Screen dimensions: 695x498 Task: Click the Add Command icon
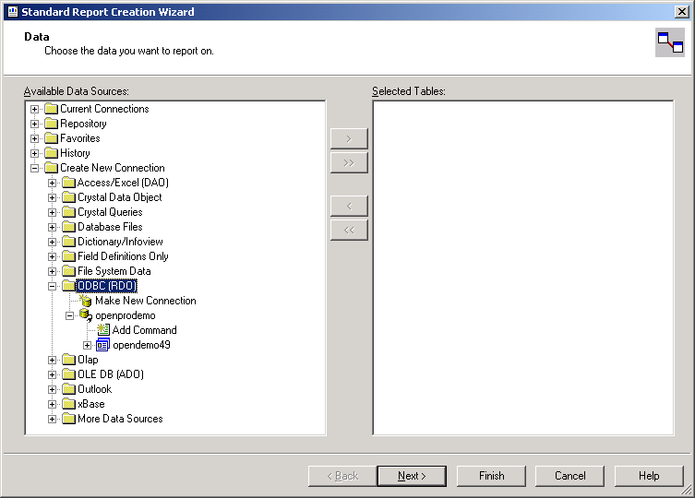[103, 330]
